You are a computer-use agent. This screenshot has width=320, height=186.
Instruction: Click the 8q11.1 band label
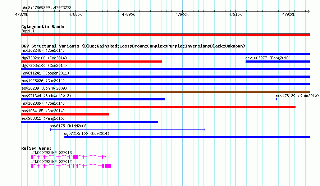click(28, 31)
